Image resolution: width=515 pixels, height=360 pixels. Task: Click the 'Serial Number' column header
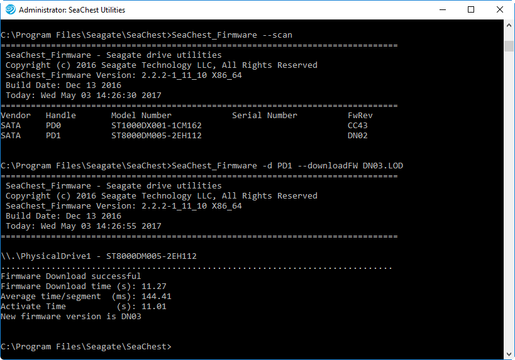click(265, 116)
